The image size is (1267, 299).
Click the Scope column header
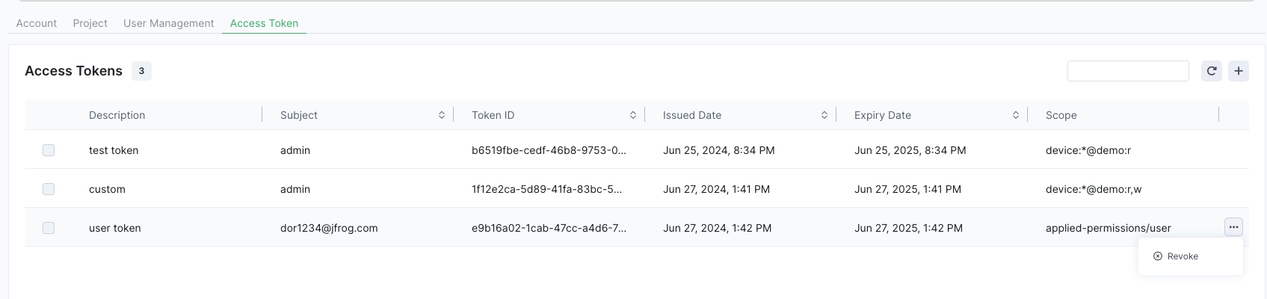(1061, 115)
